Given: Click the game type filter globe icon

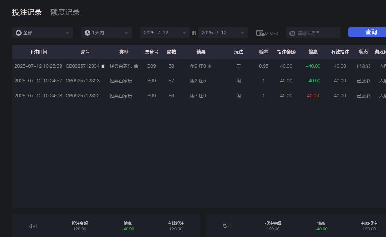Looking at the screenshot, I should click(x=19, y=33).
